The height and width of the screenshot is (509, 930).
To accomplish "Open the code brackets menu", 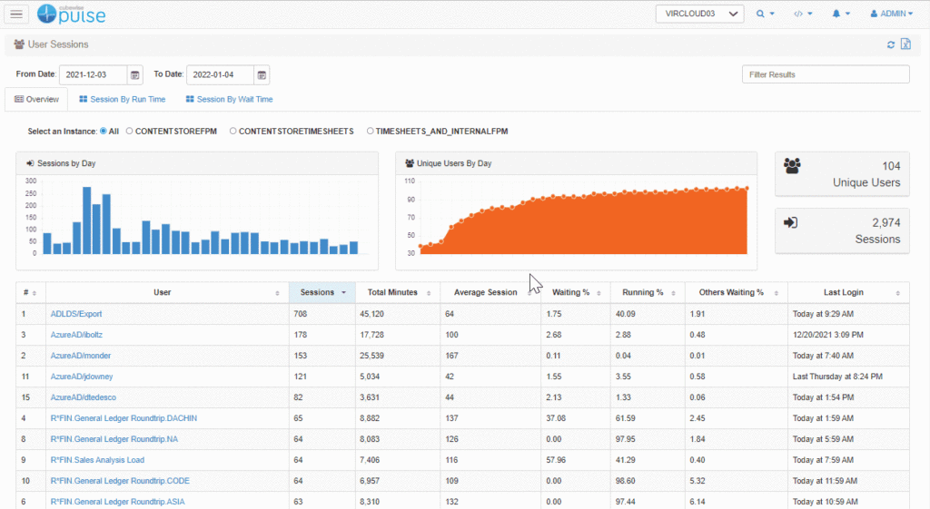I will (803, 14).
